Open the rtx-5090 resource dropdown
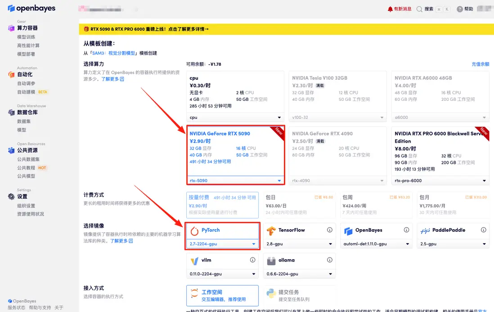This screenshot has width=494, height=312. click(235, 181)
